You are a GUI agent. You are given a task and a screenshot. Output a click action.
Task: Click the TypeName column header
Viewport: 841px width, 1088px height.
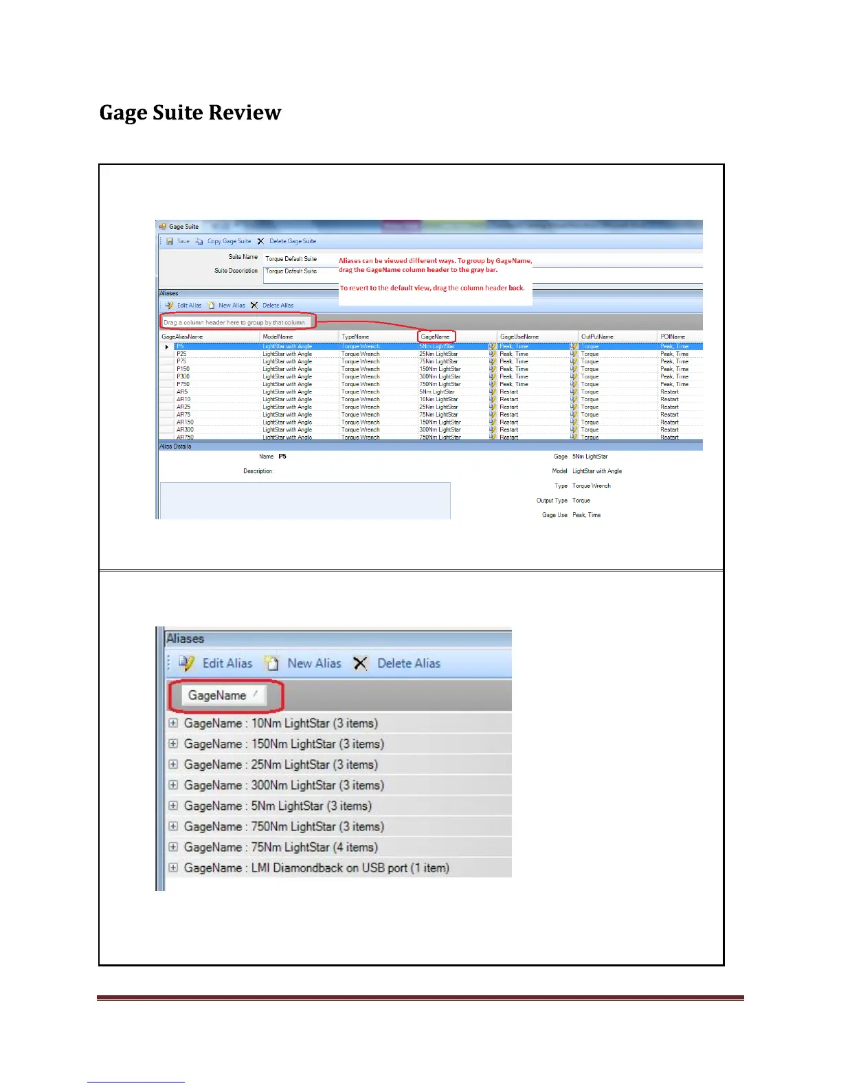coord(379,337)
